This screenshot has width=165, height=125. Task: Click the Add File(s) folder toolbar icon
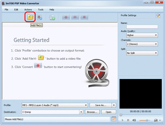[x=30, y=17]
